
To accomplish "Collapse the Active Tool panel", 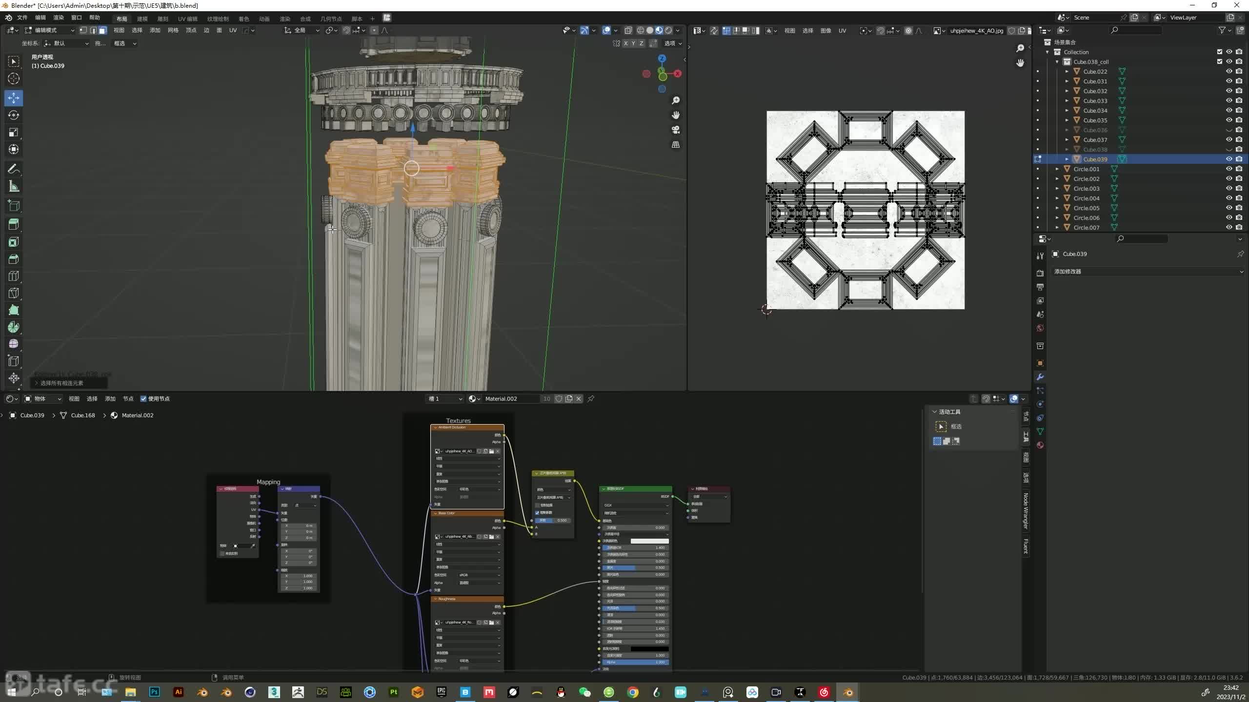I will tap(935, 412).
